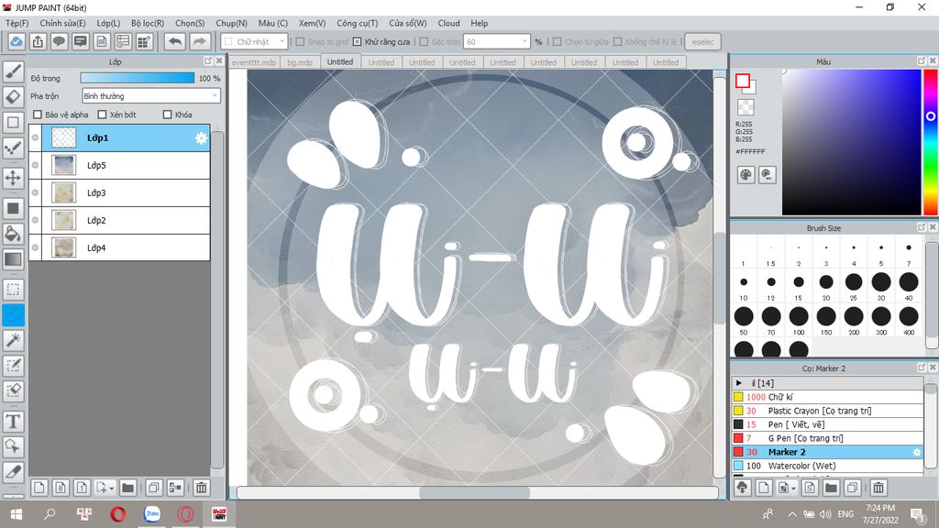Viewport: 939px width, 528px height.
Task: Hide the Lớp2 layer
Action: coord(36,220)
